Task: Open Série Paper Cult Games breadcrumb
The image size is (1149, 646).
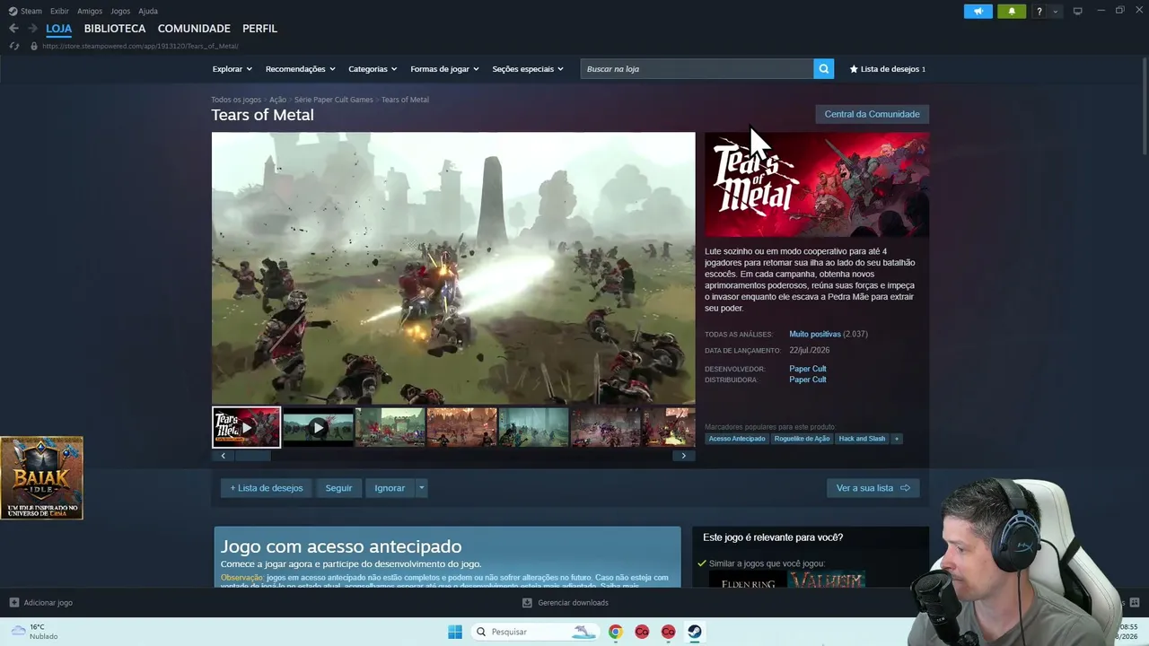Action: pos(334,100)
